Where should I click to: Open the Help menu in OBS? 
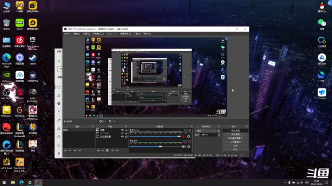147,34
